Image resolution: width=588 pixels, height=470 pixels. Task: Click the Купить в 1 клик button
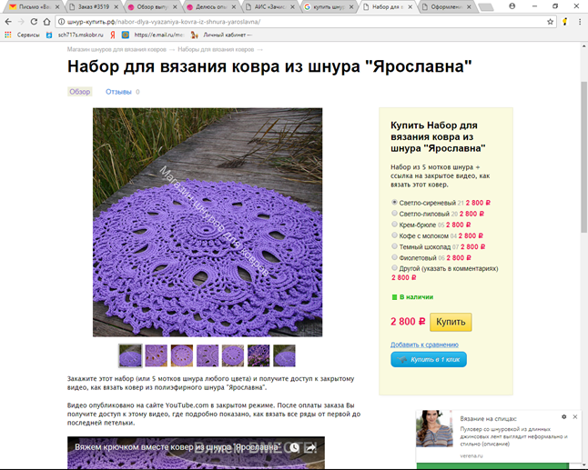pyautogui.click(x=429, y=359)
